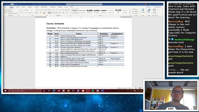Apply the Heading 1 style
The width and height of the screenshot is (199, 112).
click(90, 11)
